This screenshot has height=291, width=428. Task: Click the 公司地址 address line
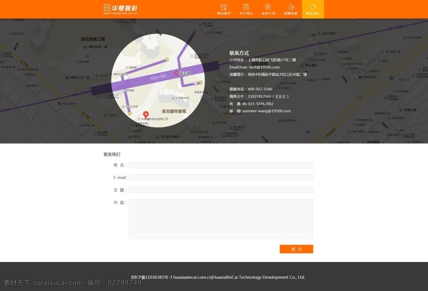tap(263, 60)
